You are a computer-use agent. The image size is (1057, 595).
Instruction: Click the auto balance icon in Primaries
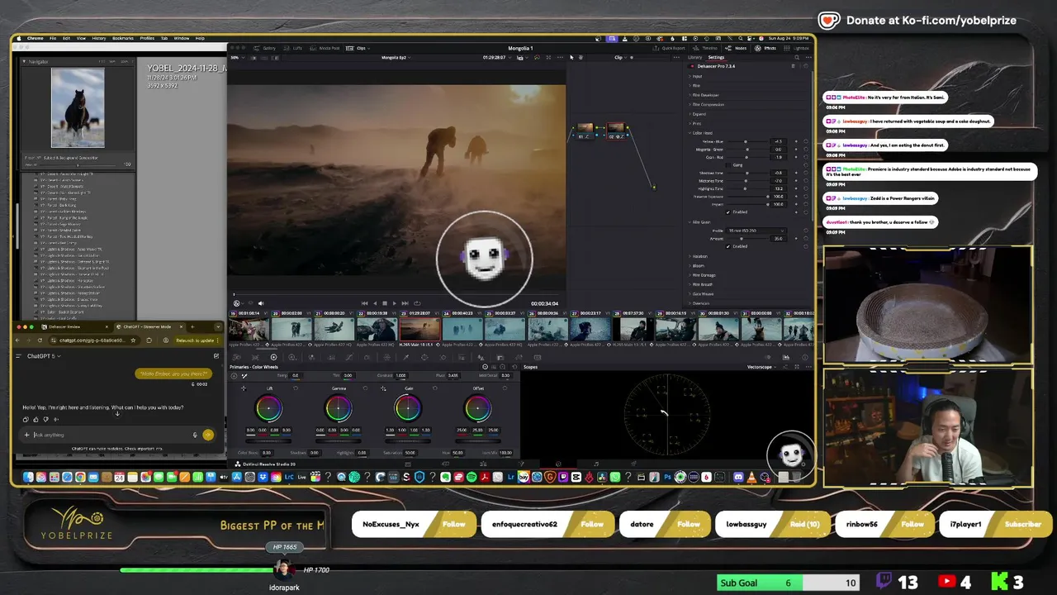point(235,376)
